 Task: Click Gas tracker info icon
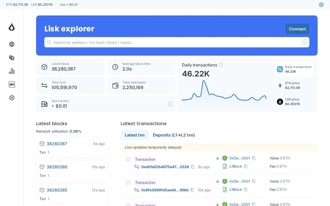pos(170,104)
